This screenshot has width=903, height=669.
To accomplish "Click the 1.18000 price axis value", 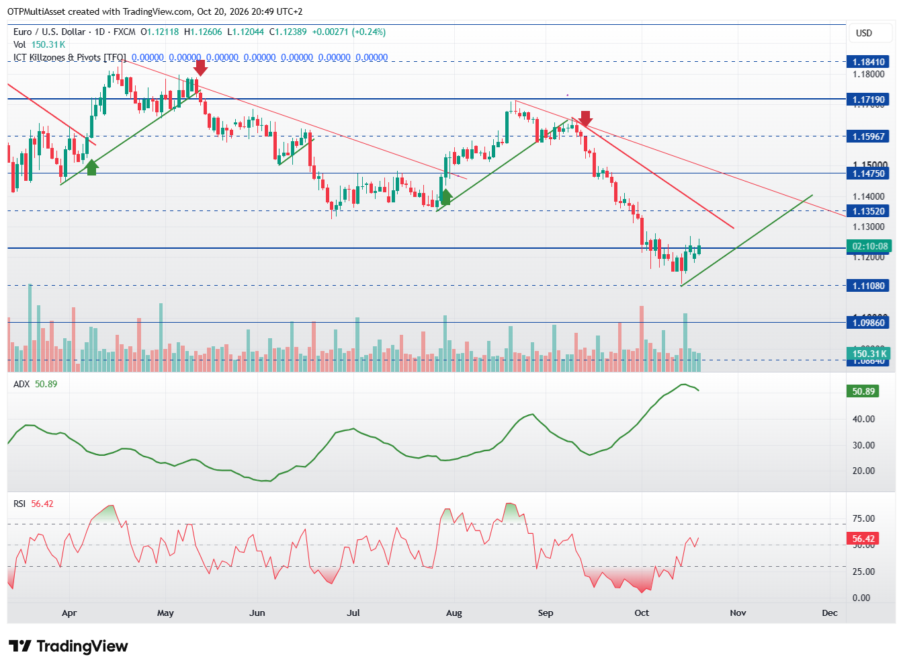I will (x=869, y=74).
